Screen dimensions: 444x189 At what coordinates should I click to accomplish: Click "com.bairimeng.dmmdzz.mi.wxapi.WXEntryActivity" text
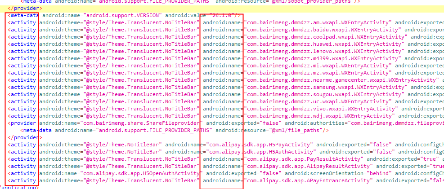[x=318, y=66]
